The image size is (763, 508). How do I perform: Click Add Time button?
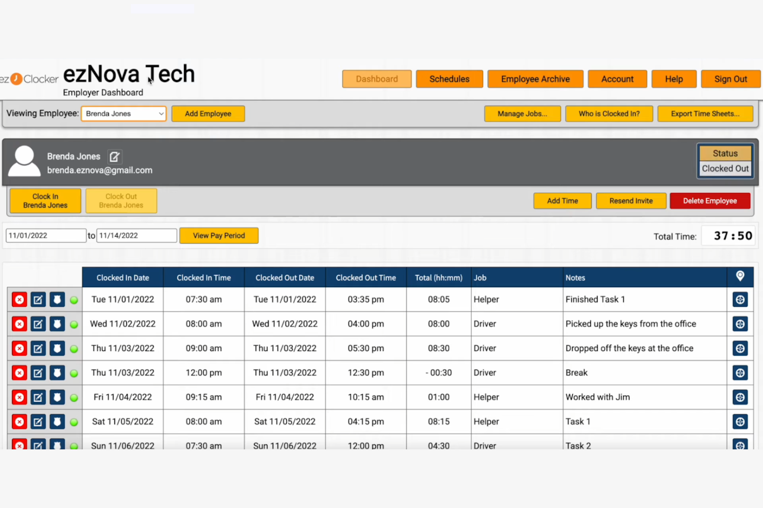[x=562, y=201]
